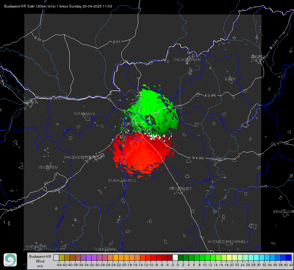
Task: Pick the cyan swatch between 28 and 30
Action: pos(256,257)
